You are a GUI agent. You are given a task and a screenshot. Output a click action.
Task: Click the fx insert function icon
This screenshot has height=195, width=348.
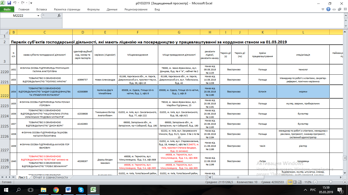pyautogui.click(x=59, y=15)
